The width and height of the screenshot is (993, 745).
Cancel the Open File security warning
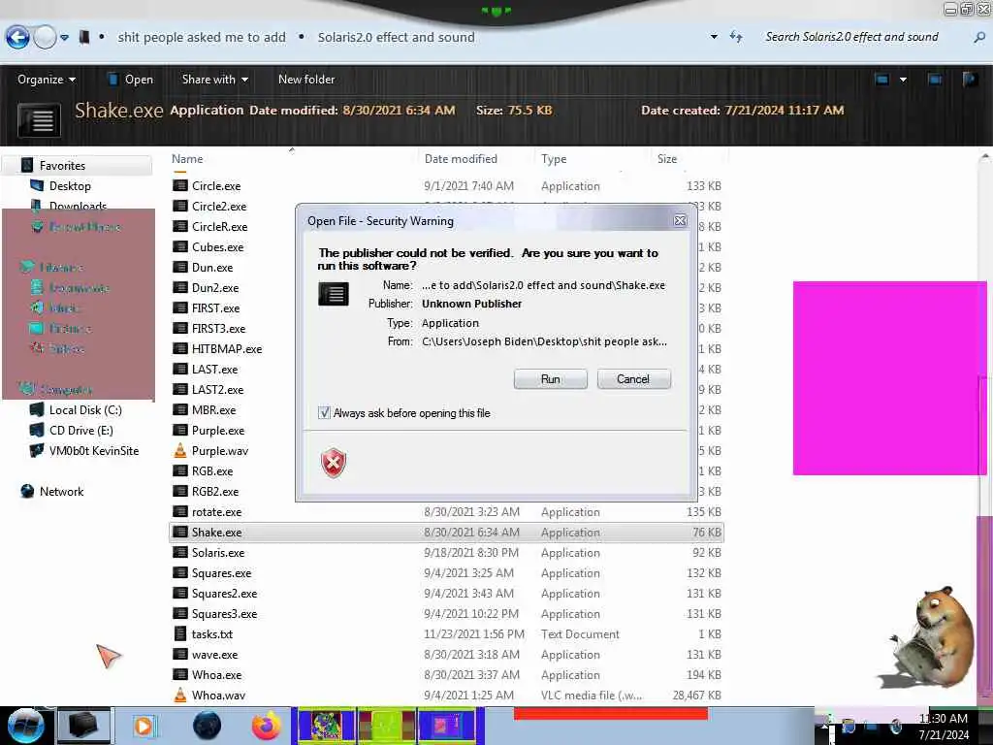click(x=633, y=379)
